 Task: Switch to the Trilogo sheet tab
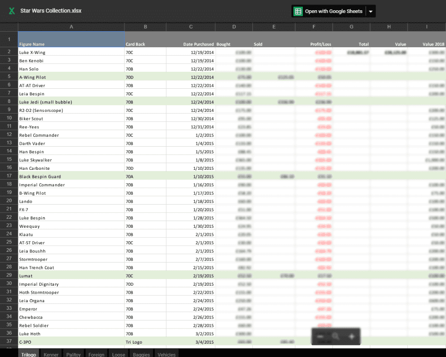point(29,354)
